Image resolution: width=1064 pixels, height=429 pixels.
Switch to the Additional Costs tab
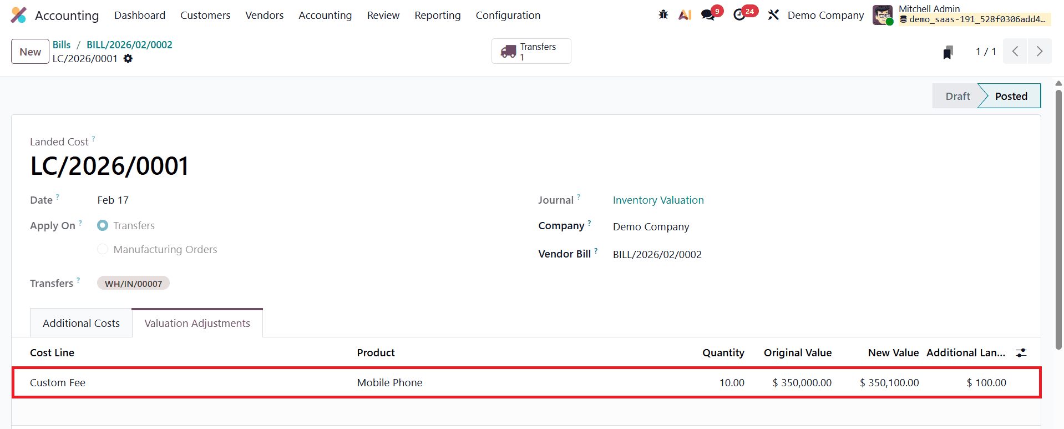pos(81,323)
